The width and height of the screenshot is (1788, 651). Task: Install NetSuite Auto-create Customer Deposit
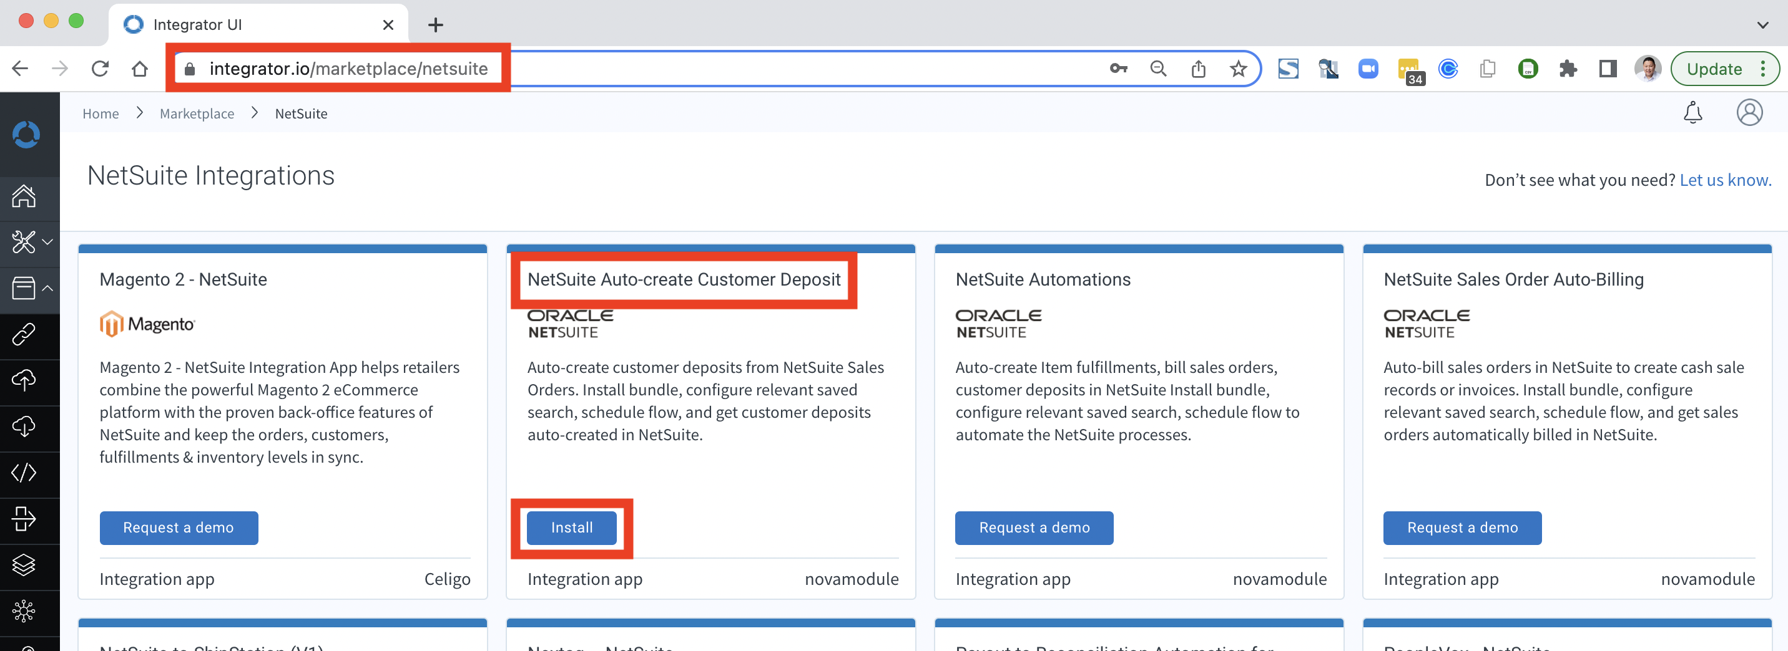[x=572, y=528]
